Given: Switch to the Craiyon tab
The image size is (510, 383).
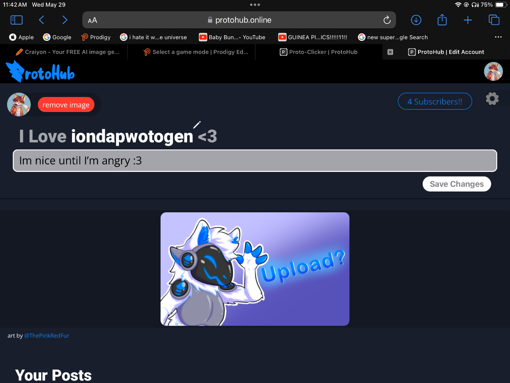Looking at the screenshot, I should click(x=67, y=52).
